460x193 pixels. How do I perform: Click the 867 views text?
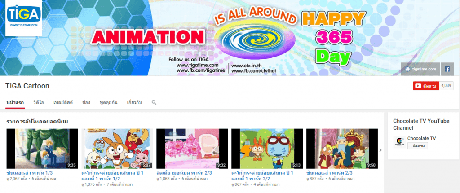coord(241,184)
